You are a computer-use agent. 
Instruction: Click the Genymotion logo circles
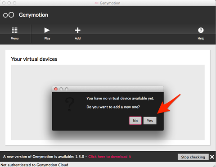point(9,15)
